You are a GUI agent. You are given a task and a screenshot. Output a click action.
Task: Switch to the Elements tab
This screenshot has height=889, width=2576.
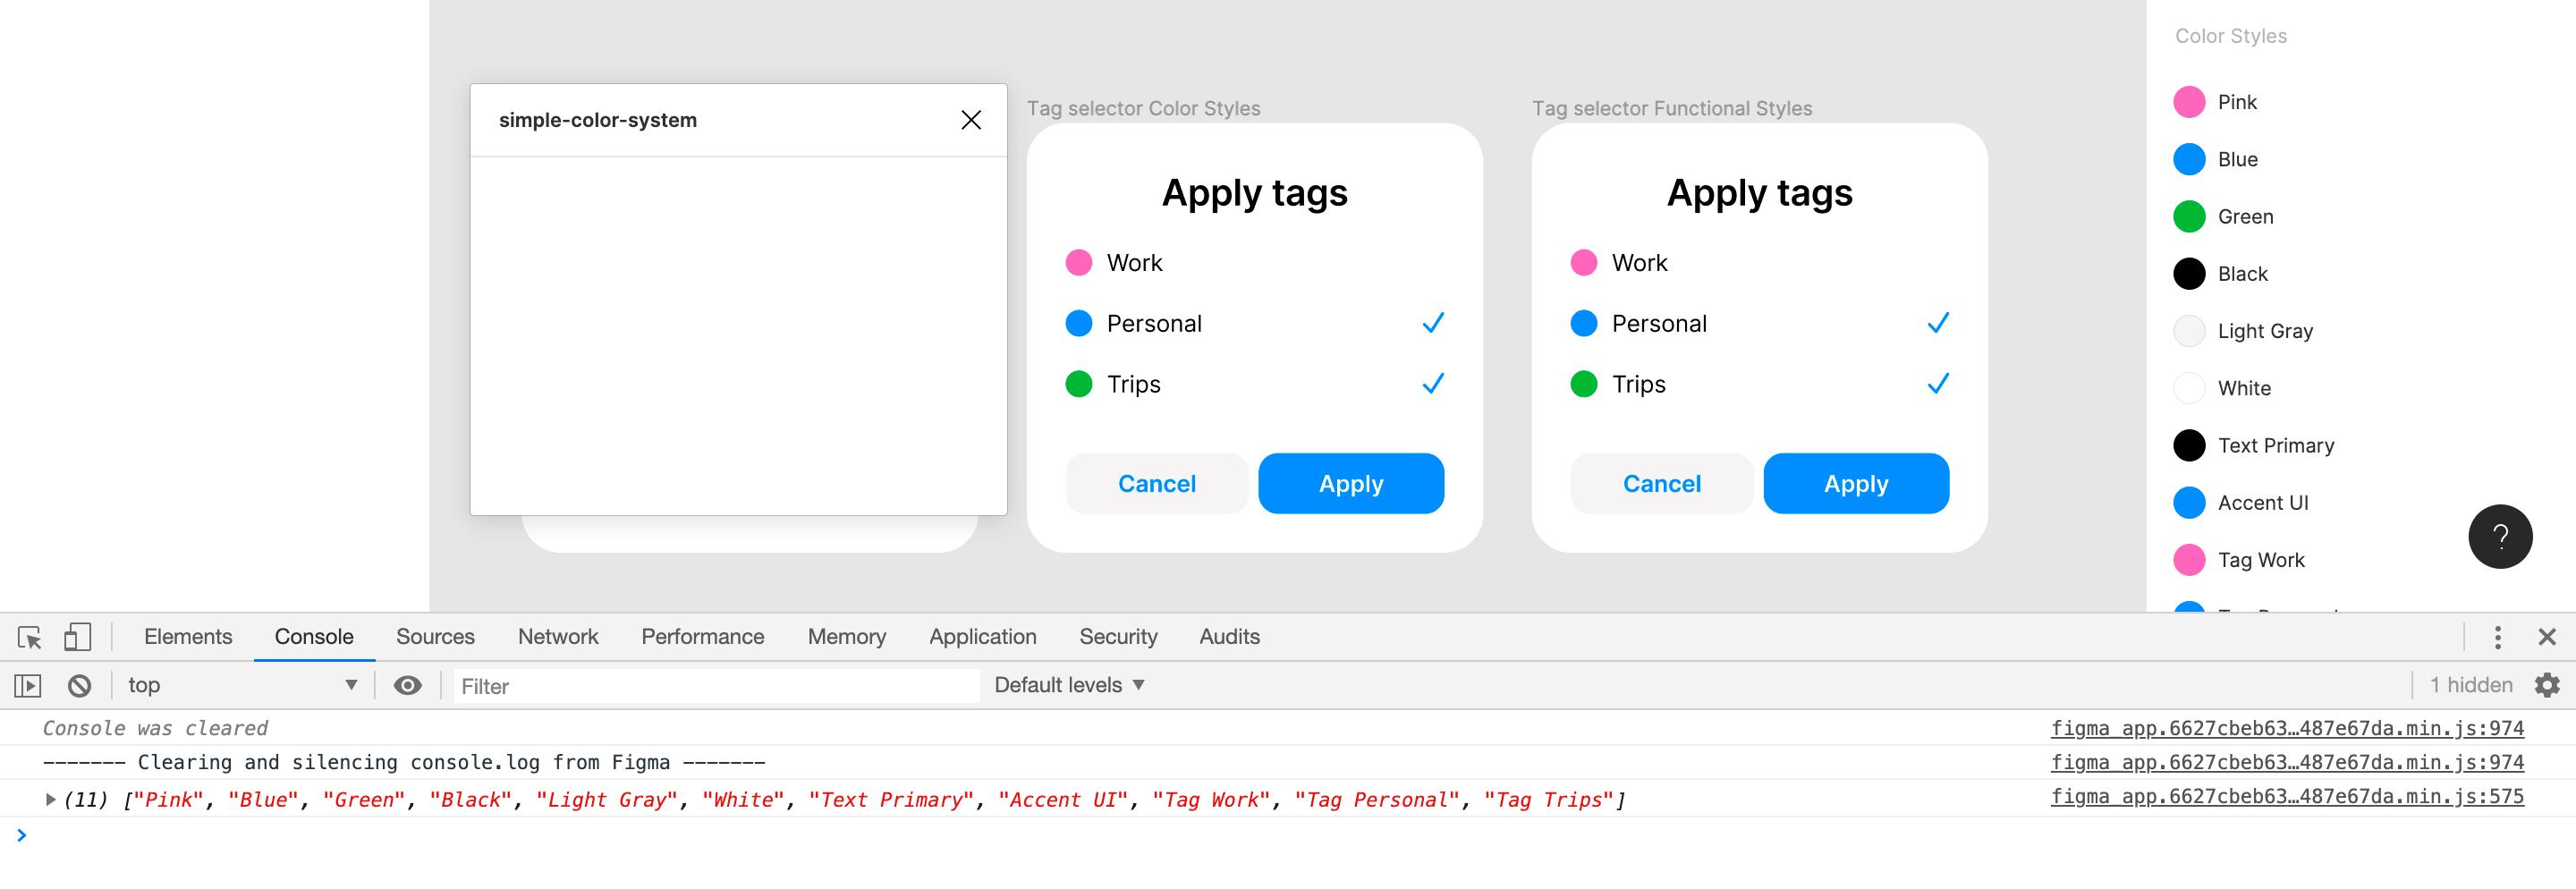pyautogui.click(x=187, y=637)
